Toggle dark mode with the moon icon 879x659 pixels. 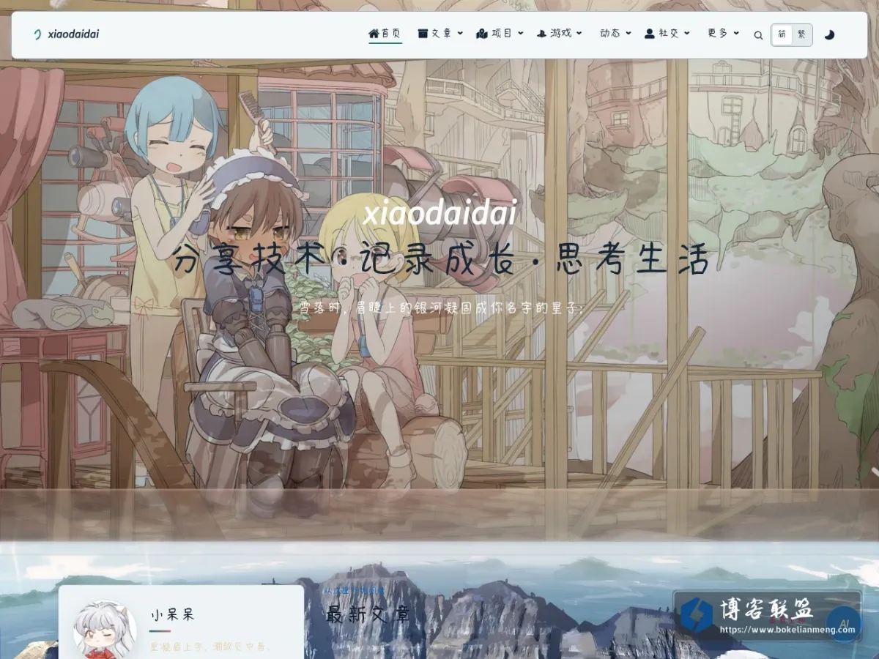click(x=829, y=34)
